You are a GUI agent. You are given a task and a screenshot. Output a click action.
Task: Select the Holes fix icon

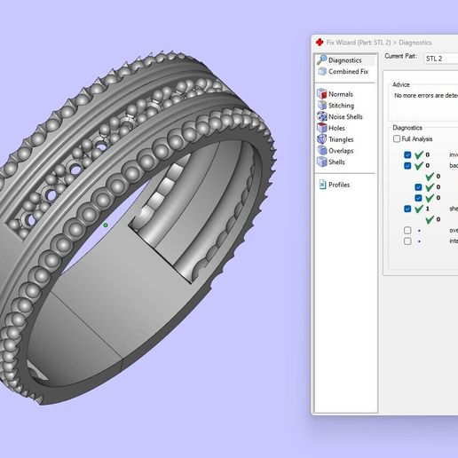(322, 128)
